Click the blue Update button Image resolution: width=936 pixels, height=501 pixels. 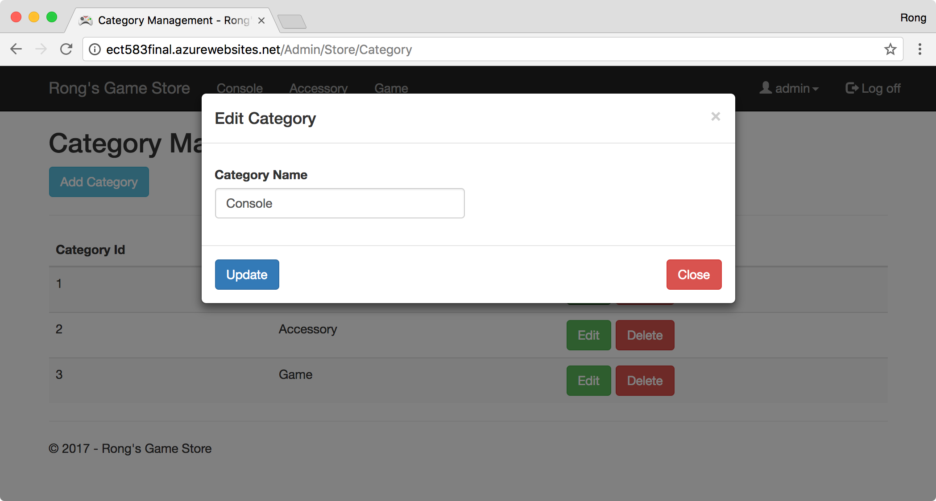(247, 275)
